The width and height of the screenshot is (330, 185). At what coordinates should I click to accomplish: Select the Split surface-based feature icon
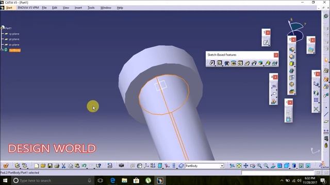click(x=310, y=50)
